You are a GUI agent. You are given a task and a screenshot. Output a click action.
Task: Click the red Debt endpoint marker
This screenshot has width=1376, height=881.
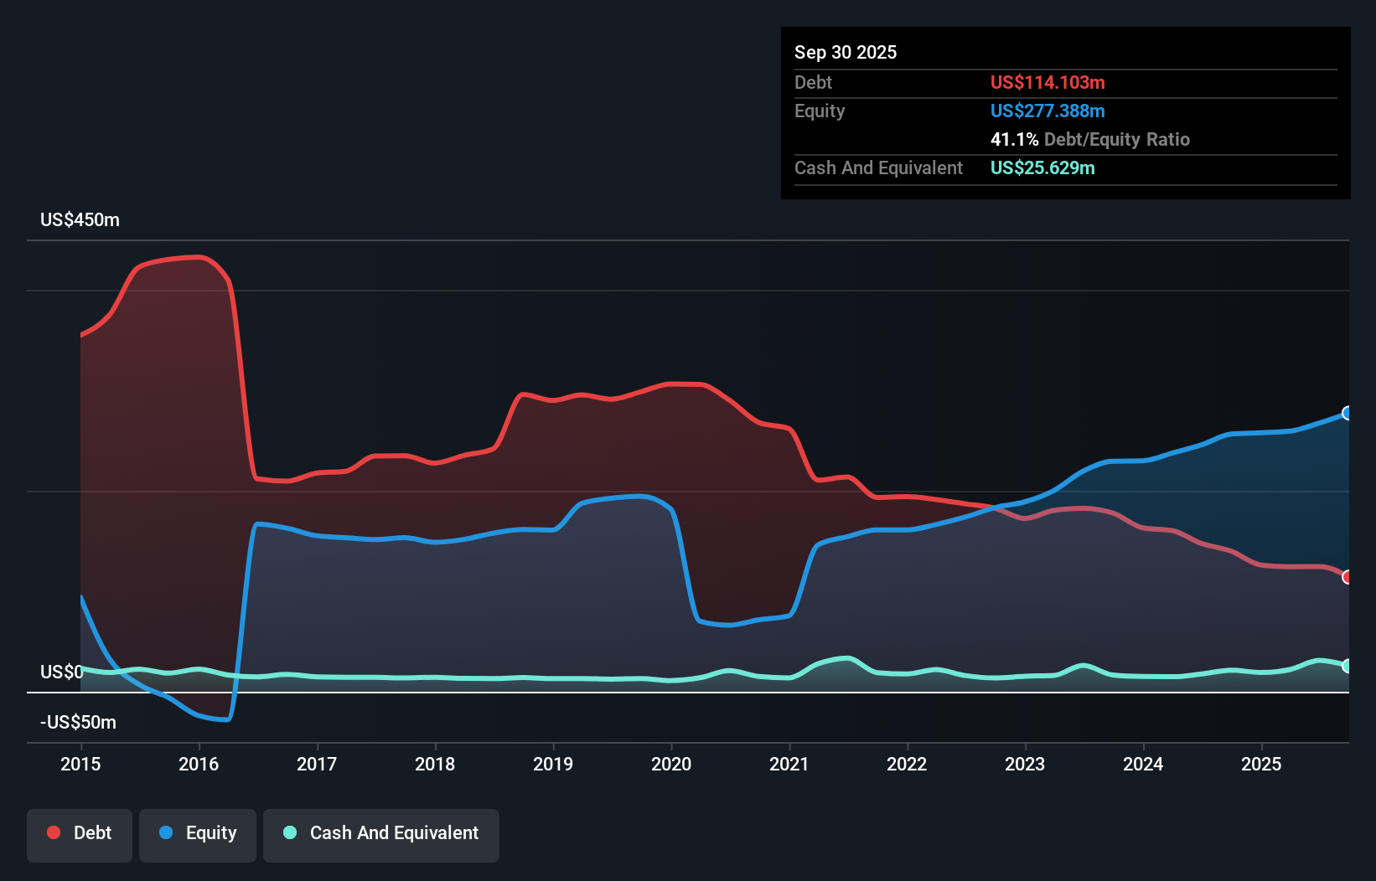[x=1348, y=577]
